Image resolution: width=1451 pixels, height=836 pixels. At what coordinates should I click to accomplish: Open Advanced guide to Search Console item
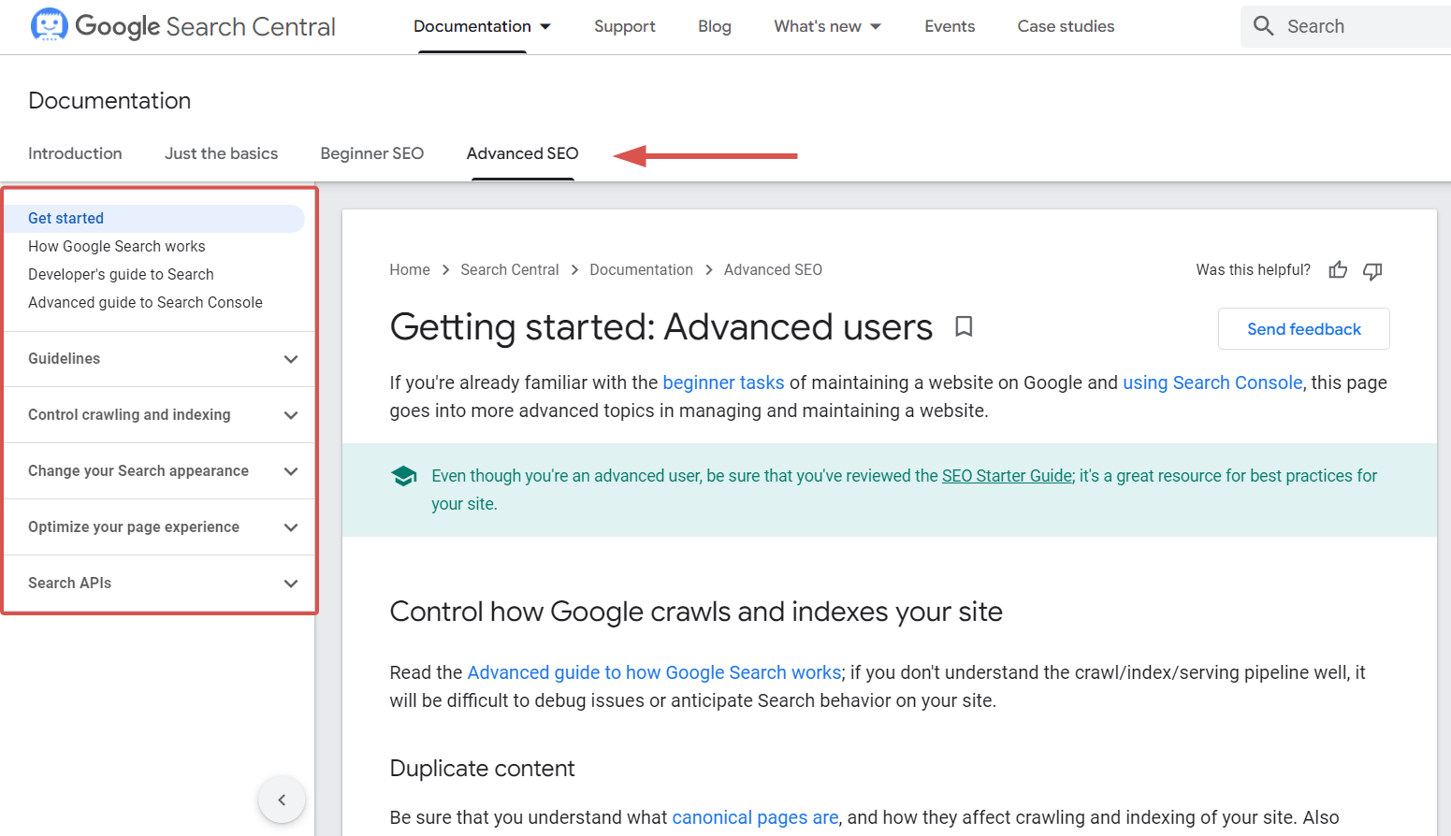point(145,303)
